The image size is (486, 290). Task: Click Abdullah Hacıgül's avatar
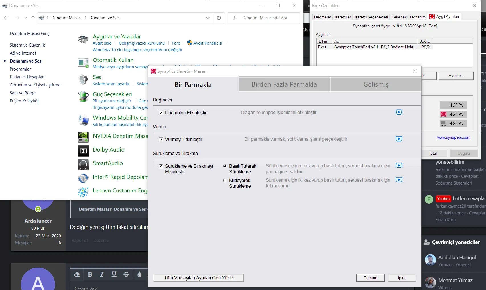[430, 260]
